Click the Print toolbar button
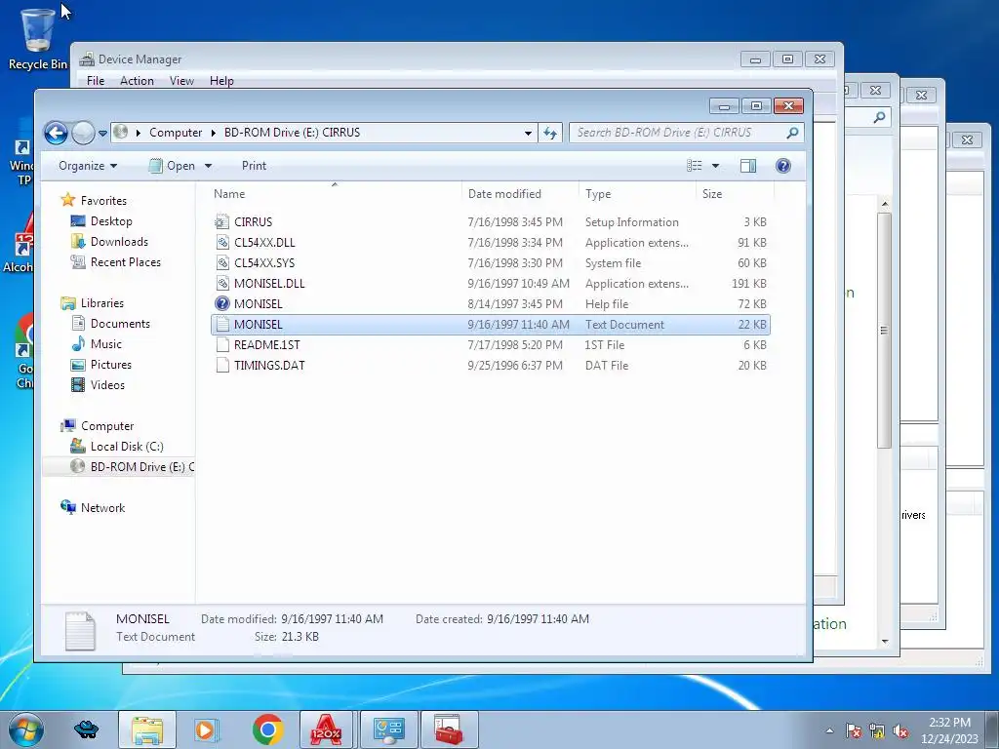 coord(254,166)
